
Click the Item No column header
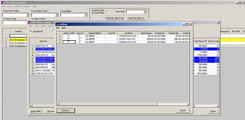pyautogui.click(x=43, y=41)
